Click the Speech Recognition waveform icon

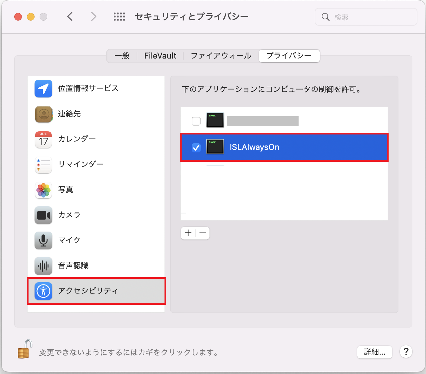[43, 266]
